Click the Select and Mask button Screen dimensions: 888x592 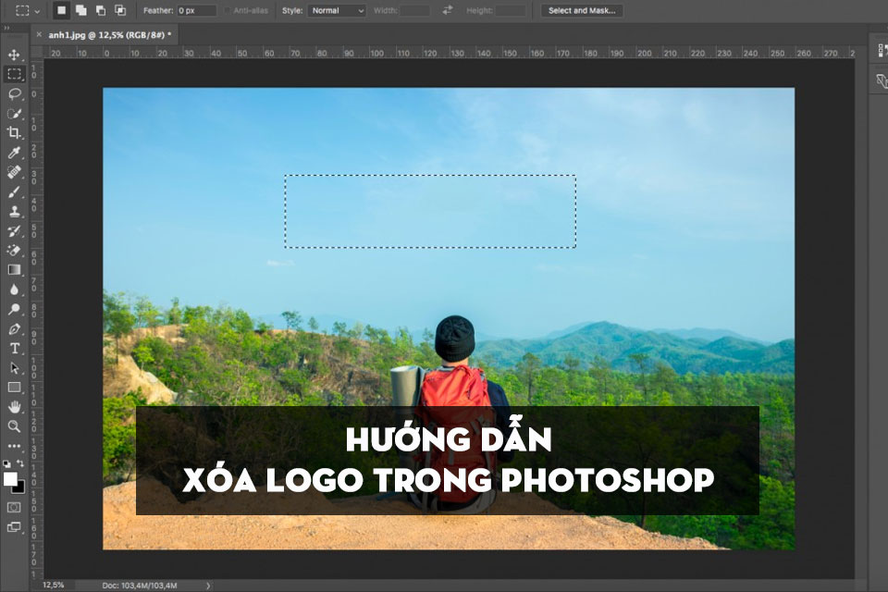tap(581, 11)
